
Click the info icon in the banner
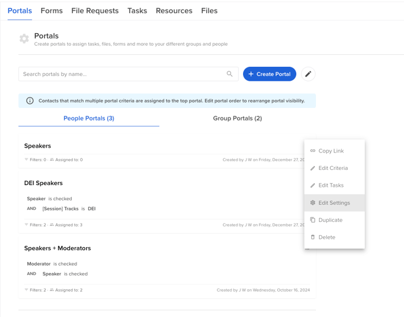30,101
